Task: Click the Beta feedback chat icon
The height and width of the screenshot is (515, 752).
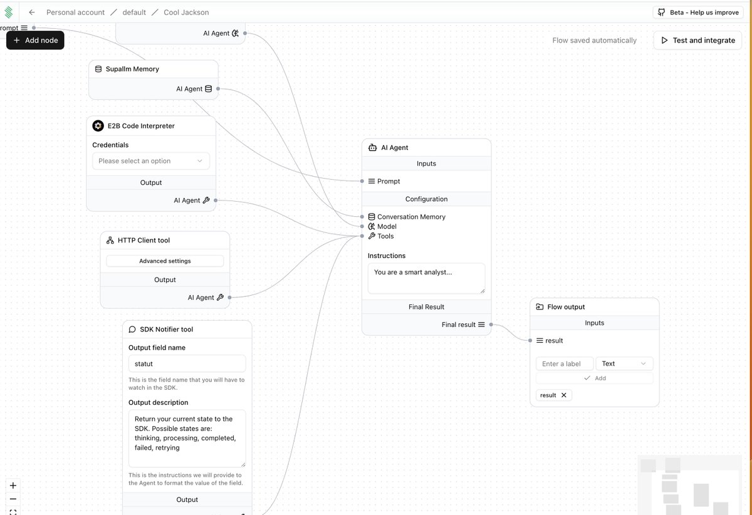Action: click(x=661, y=11)
